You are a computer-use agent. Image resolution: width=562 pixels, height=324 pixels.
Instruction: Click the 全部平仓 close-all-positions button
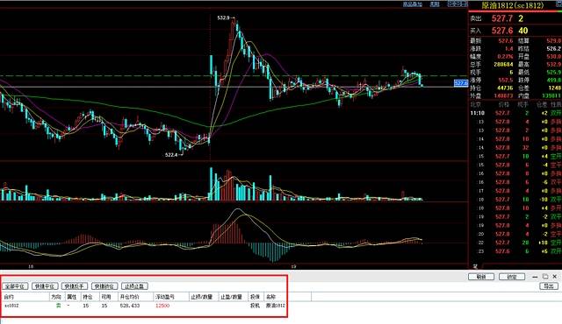(15, 286)
